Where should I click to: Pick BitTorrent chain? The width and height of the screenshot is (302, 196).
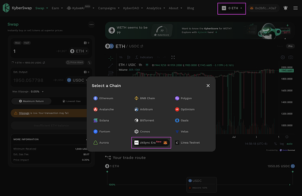[x=144, y=120]
